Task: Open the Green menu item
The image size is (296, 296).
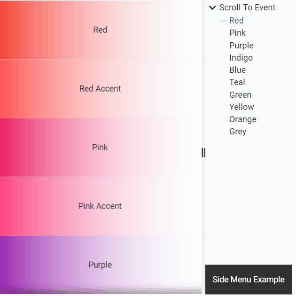Action: 240,95
